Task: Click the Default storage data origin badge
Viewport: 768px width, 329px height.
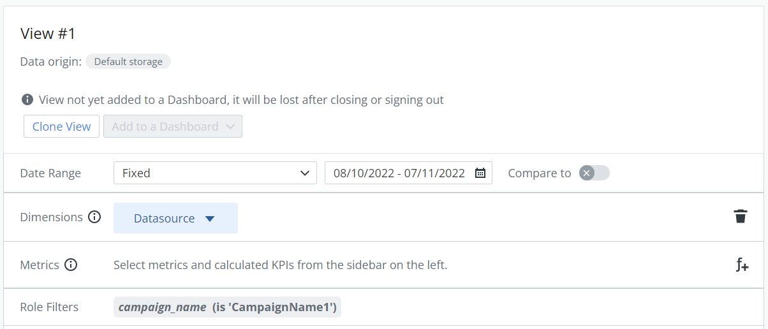Action: [x=128, y=62]
